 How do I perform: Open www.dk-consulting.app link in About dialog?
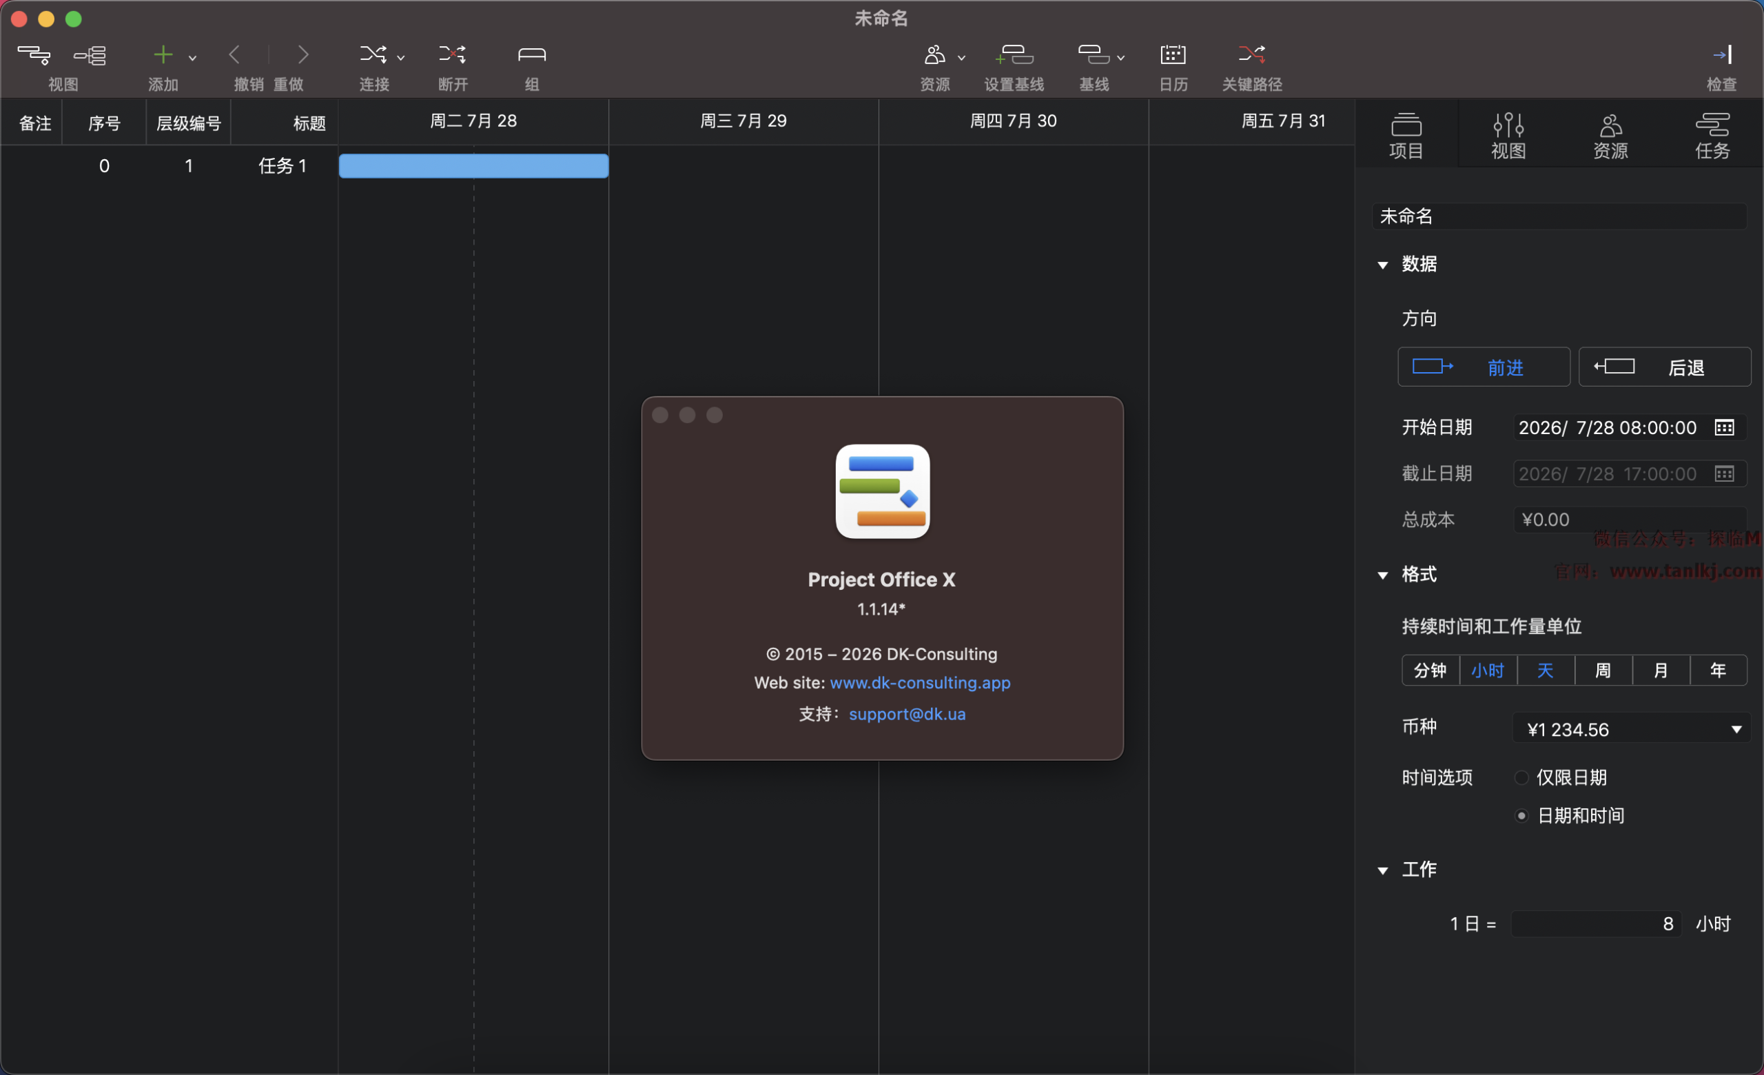point(920,683)
